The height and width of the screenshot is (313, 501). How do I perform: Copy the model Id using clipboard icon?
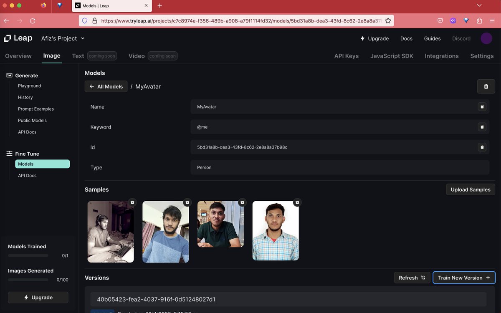click(x=482, y=147)
